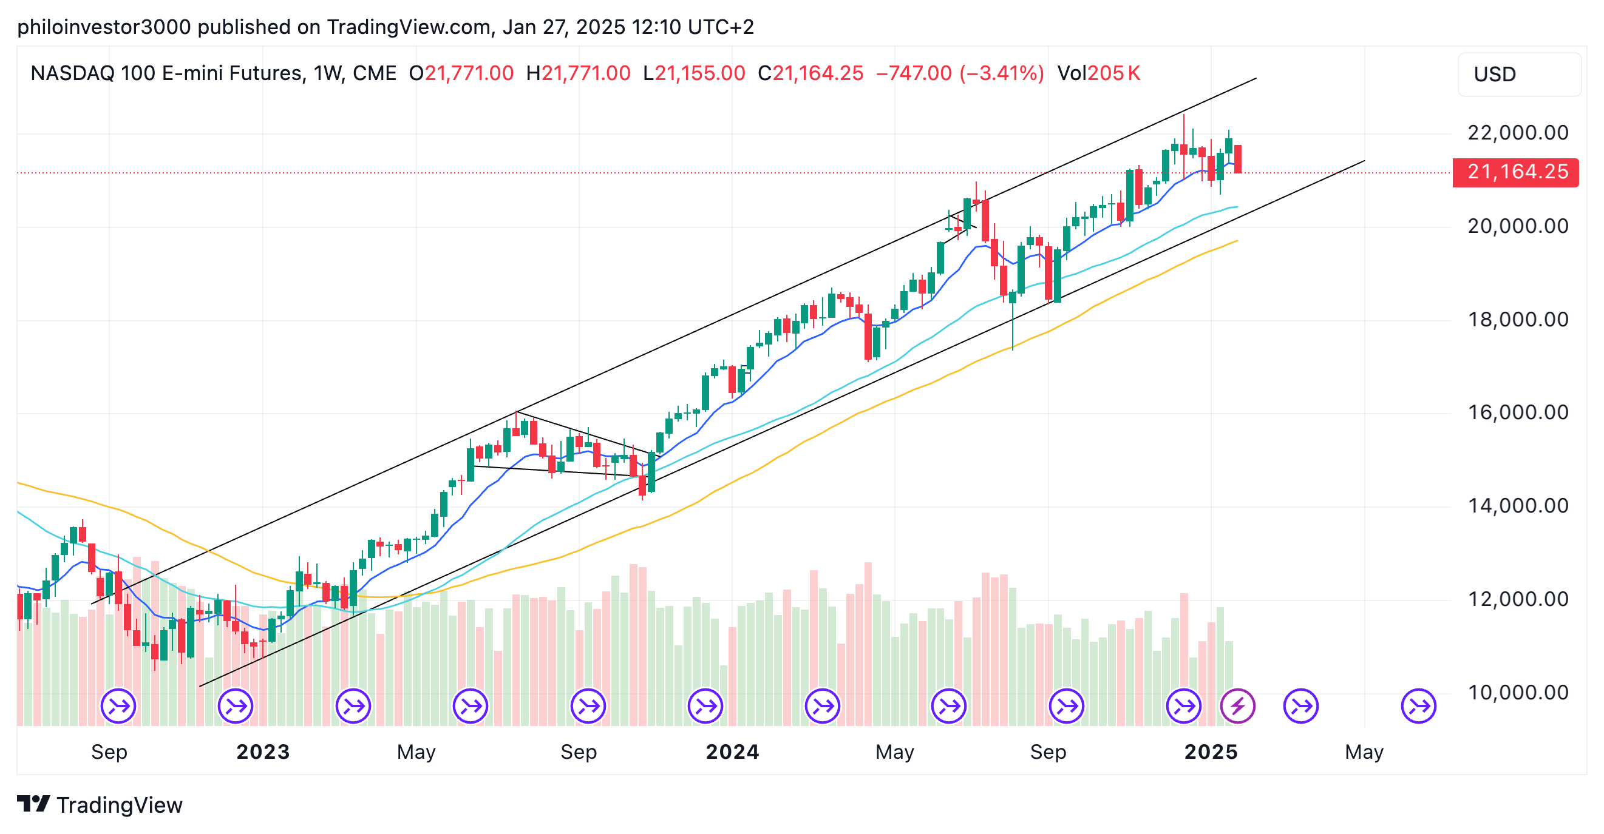Click the Vol 205K volume readout
This screenshot has width=1604, height=834.
click(x=1098, y=73)
